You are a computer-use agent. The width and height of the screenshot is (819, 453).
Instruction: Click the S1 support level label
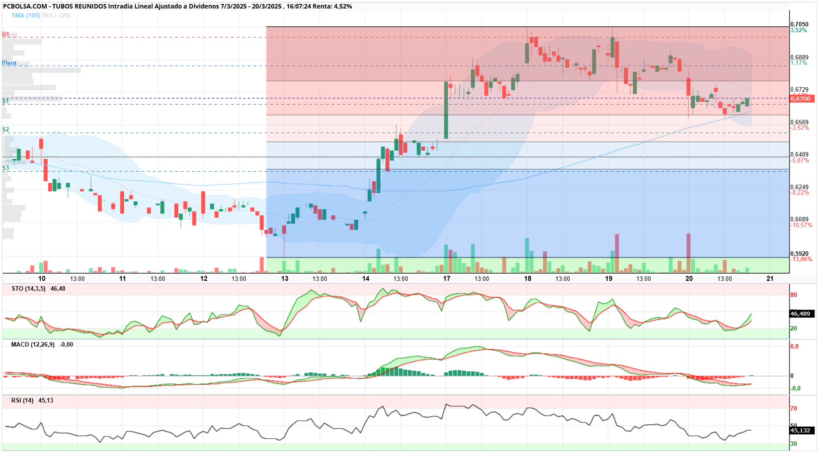(5, 101)
